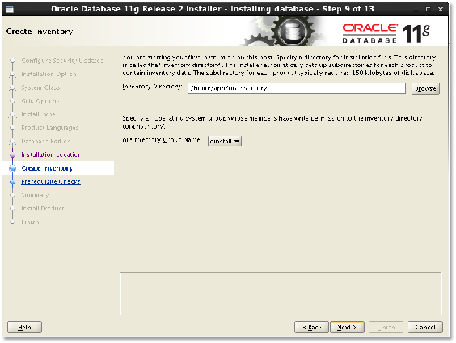Open the window menu icon in title bar

click(10, 10)
